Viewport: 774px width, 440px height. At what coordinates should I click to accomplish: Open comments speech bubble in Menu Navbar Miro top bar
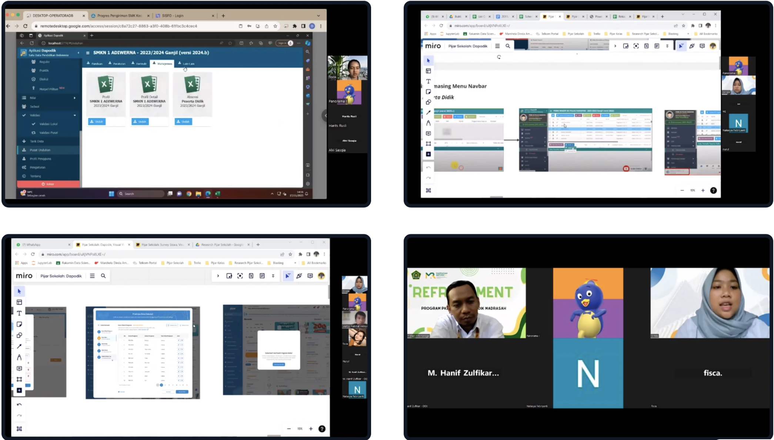pos(702,46)
